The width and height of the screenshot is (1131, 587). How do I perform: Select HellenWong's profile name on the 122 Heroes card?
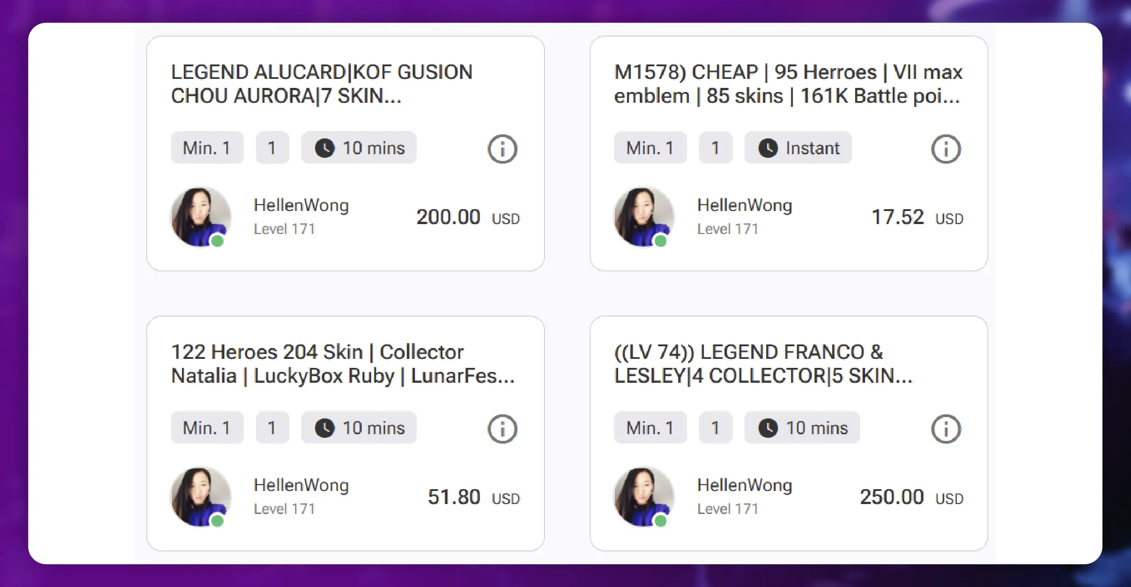[301, 485]
